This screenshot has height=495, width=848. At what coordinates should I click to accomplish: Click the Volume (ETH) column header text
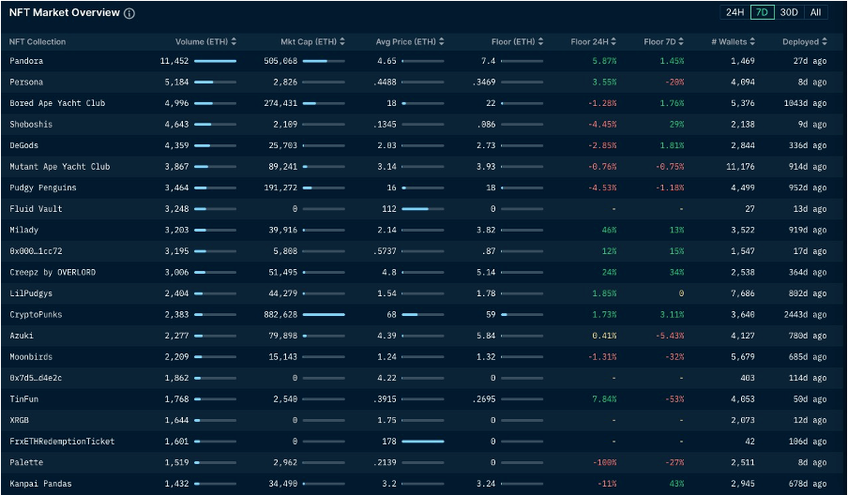click(x=202, y=41)
